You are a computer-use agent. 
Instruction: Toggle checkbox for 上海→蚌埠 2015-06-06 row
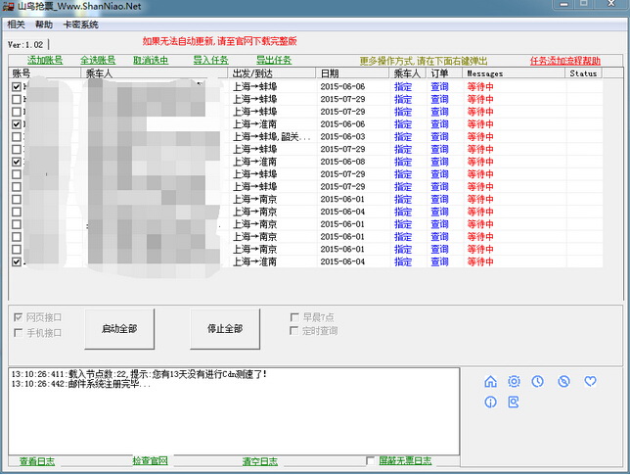[x=17, y=86]
